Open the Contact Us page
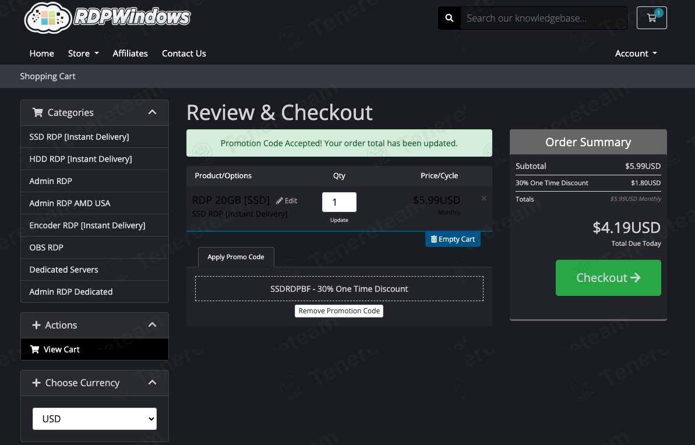 (184, 54)
